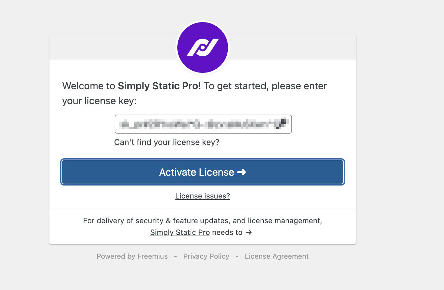Click bold "Simply Static Pro" in welcome message
This screenshot has height=290, width=444.
click(x=158, y=86)
